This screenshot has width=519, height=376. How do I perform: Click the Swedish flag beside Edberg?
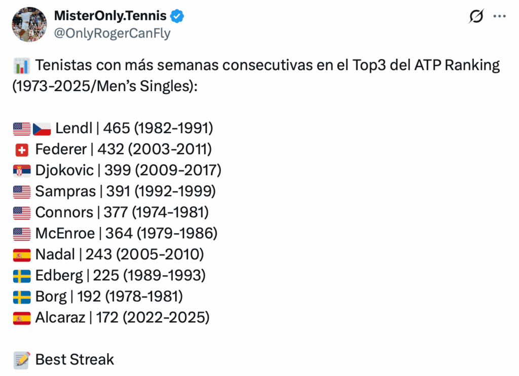(x=22, y=276)
